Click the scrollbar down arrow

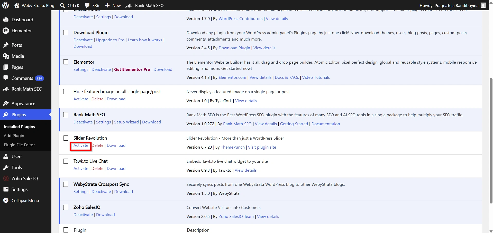[x=491, y=231]
